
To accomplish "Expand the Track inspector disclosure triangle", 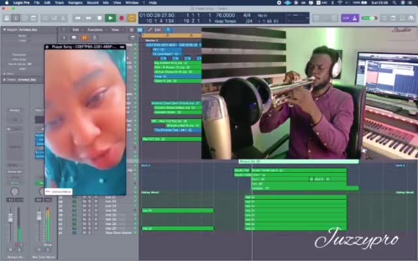I will coord(5,80).
